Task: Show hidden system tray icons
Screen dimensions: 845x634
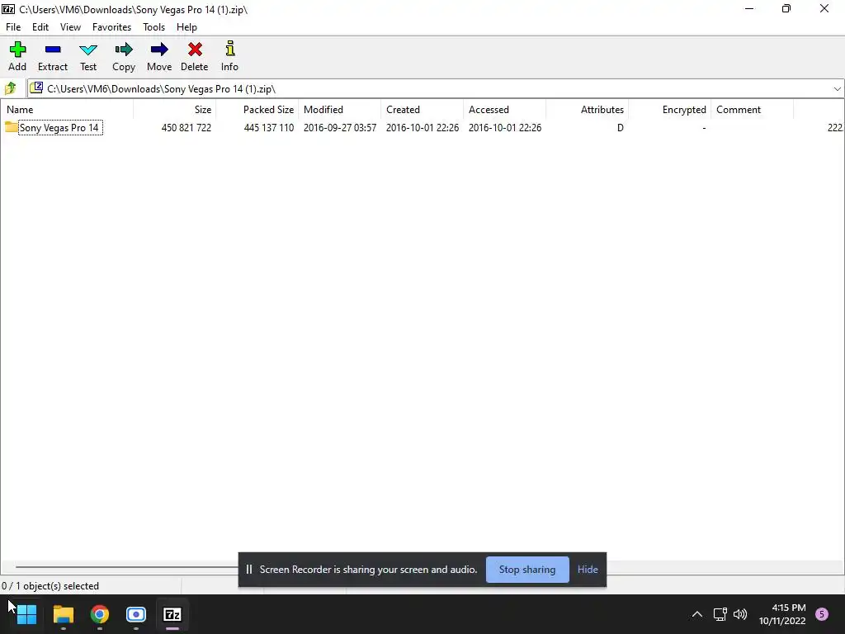Action: pos(696,614)
